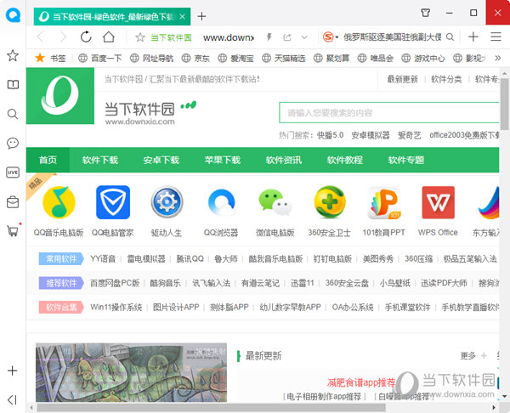This screenshot has height=413, width=510.
Task: Open 360安全卫士 app icon
Action: click(x=330, y=202)
